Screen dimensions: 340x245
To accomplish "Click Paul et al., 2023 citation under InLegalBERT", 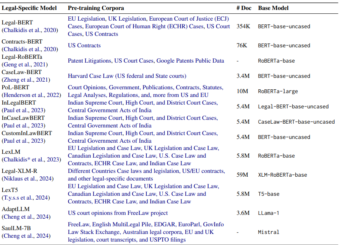I will coord(24,110).
